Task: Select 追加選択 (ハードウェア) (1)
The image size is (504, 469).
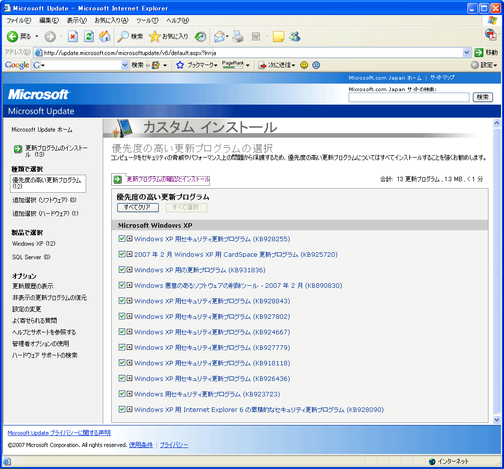Action: [x=45, y=214]
